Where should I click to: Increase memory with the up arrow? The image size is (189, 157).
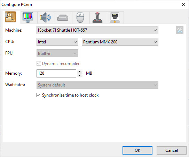[80, 72]
